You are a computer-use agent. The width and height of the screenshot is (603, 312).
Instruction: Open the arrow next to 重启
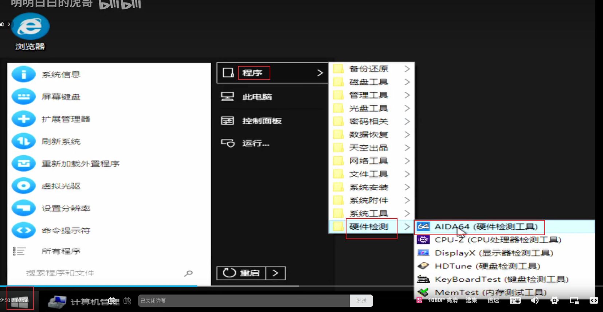click(275, 273)
